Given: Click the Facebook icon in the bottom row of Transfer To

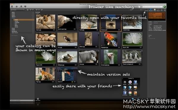Looking at the screenshot, I should (x=125, y=93).
